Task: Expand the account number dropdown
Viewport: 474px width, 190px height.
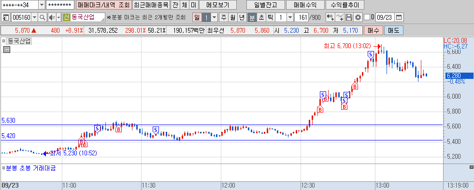Action: [x=42, y=5]
